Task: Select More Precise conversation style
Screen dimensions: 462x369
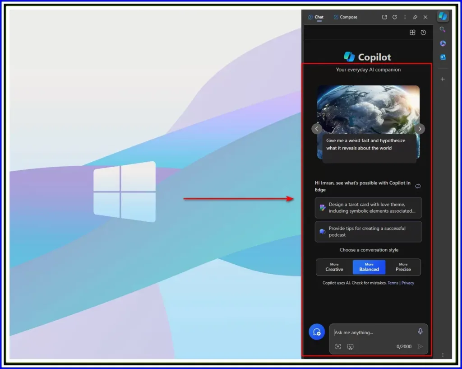Action: (x=403, y=267)
